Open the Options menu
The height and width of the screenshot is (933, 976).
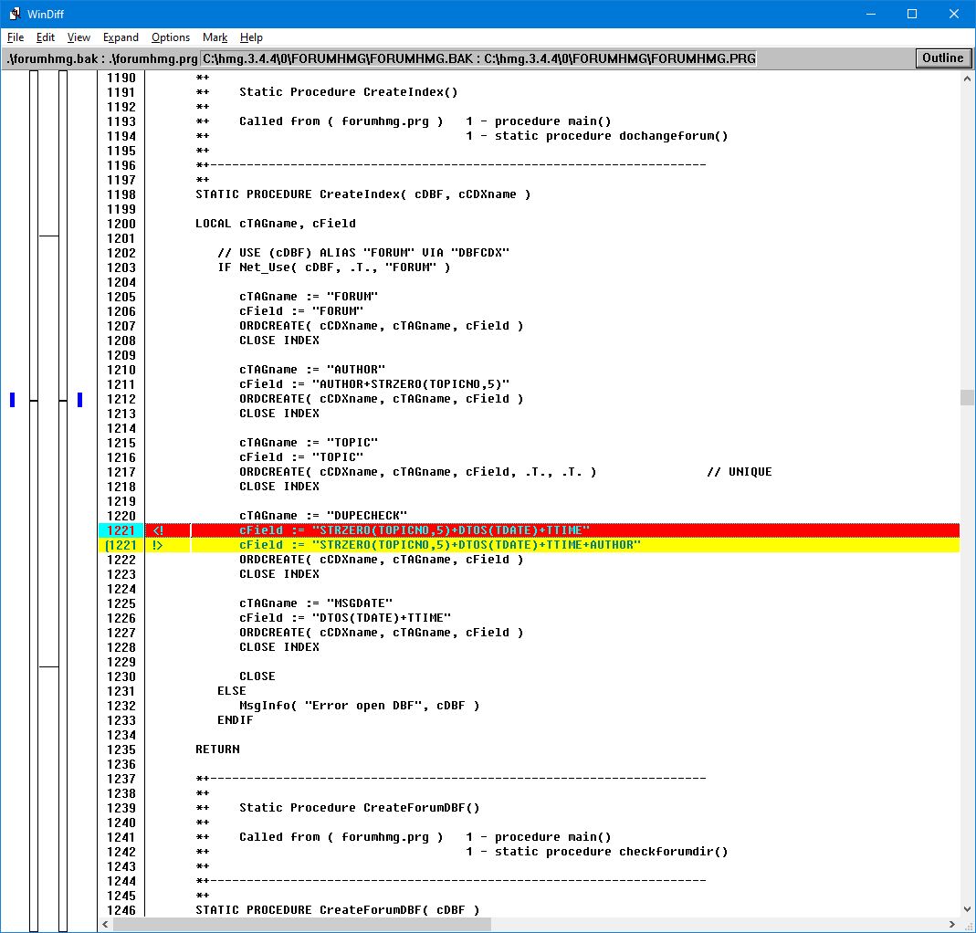(x=171, y=37)
